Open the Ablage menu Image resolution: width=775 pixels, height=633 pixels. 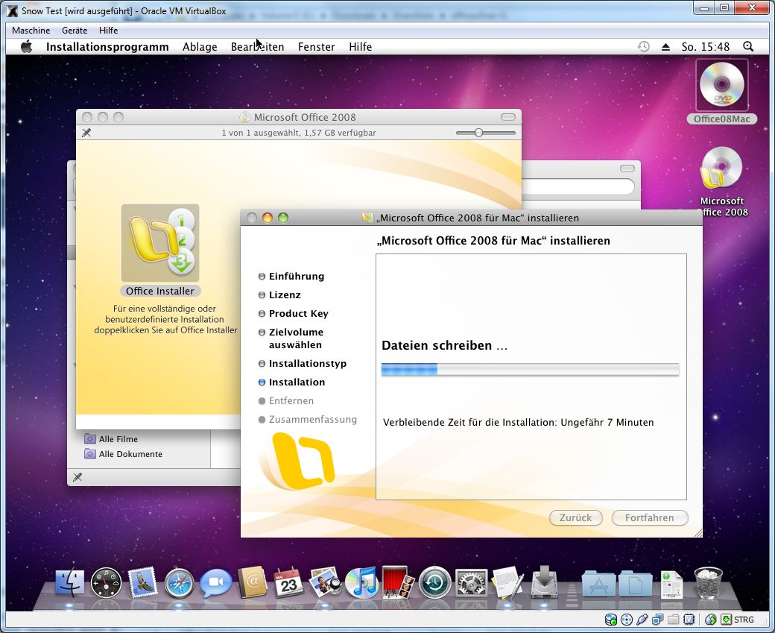tap(200, 46)
